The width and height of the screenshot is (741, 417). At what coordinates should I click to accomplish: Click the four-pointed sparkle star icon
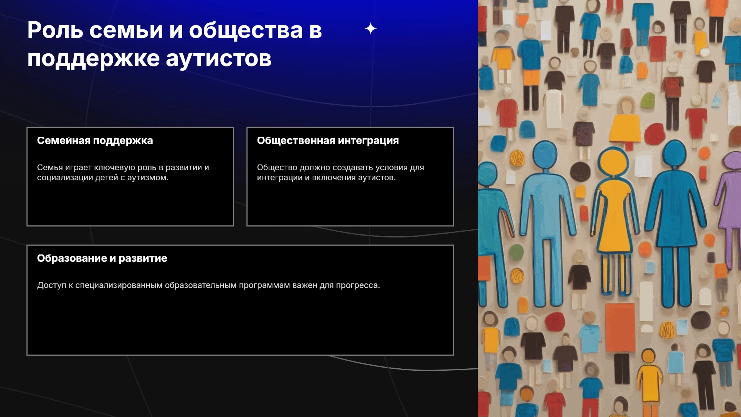(370, 29)
